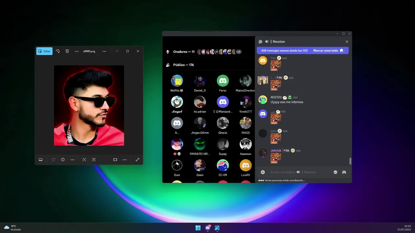This screenshot has width=415, height=233.
Task: Click MAGS's avatar in audience
Action: coord(246,123)
